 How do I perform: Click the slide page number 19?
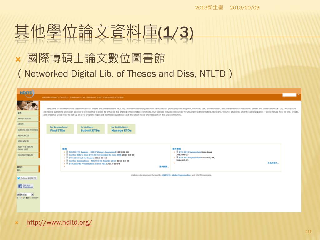(308, 232)
